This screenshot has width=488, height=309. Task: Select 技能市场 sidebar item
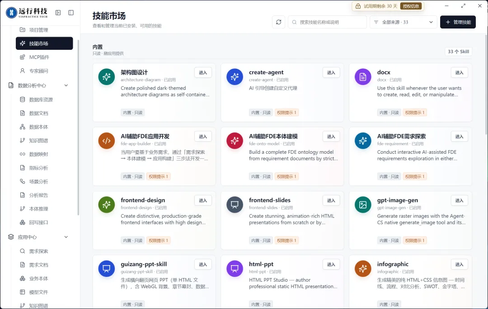44,43
